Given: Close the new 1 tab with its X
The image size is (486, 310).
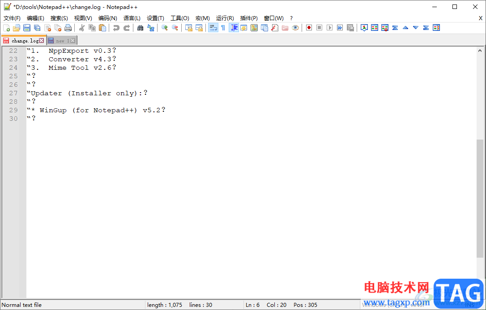Looking at the screenshot, I should tap(73, 41).
